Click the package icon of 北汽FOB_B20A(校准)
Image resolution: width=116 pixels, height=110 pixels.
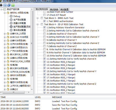(8, 72)
